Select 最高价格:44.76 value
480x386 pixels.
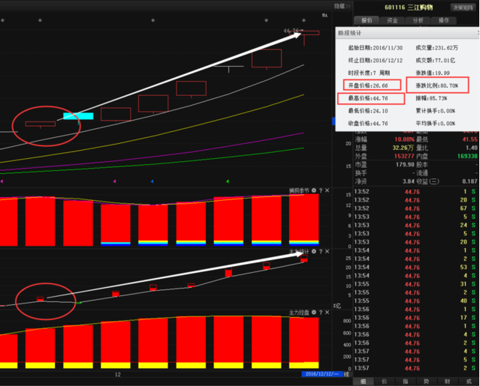click(368, 98)
